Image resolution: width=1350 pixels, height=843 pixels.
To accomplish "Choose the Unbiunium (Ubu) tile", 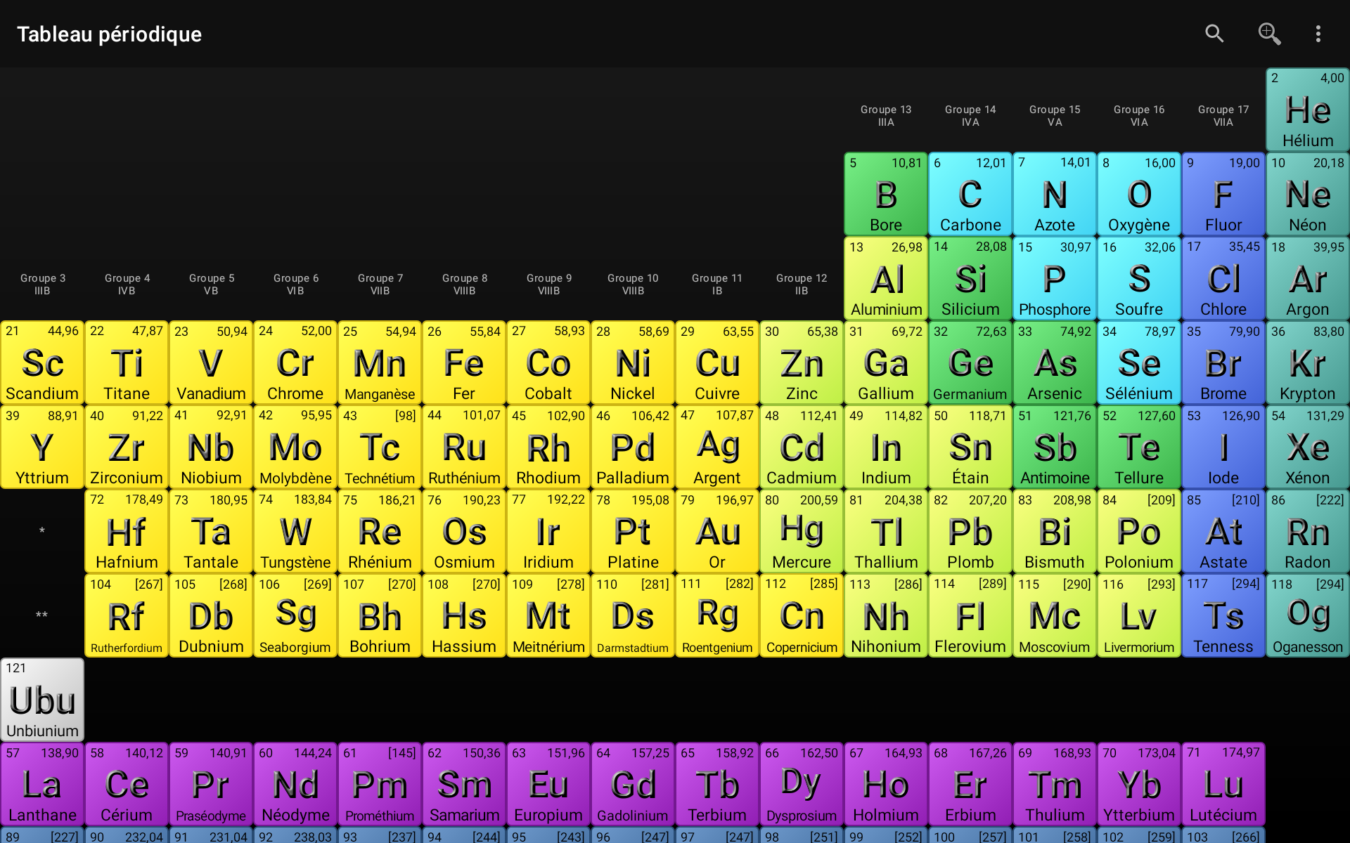I will click(42, 700).
